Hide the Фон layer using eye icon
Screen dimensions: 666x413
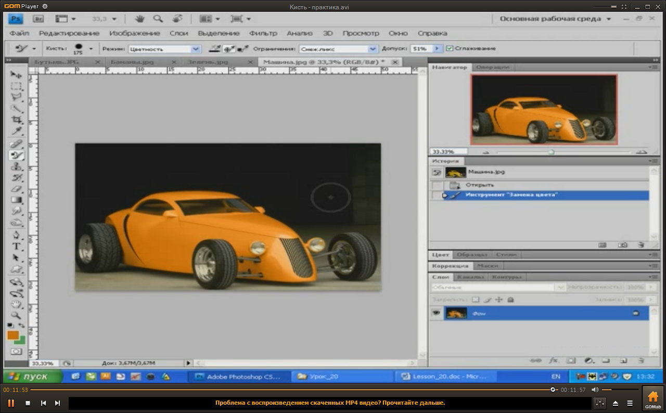[436, 313]
